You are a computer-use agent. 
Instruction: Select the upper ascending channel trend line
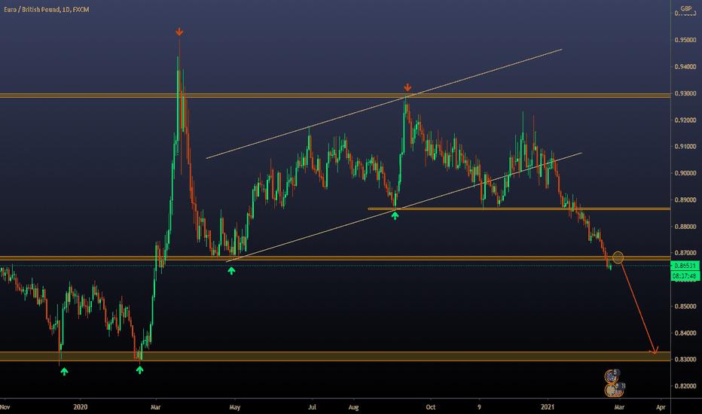[x=383, y=104]
